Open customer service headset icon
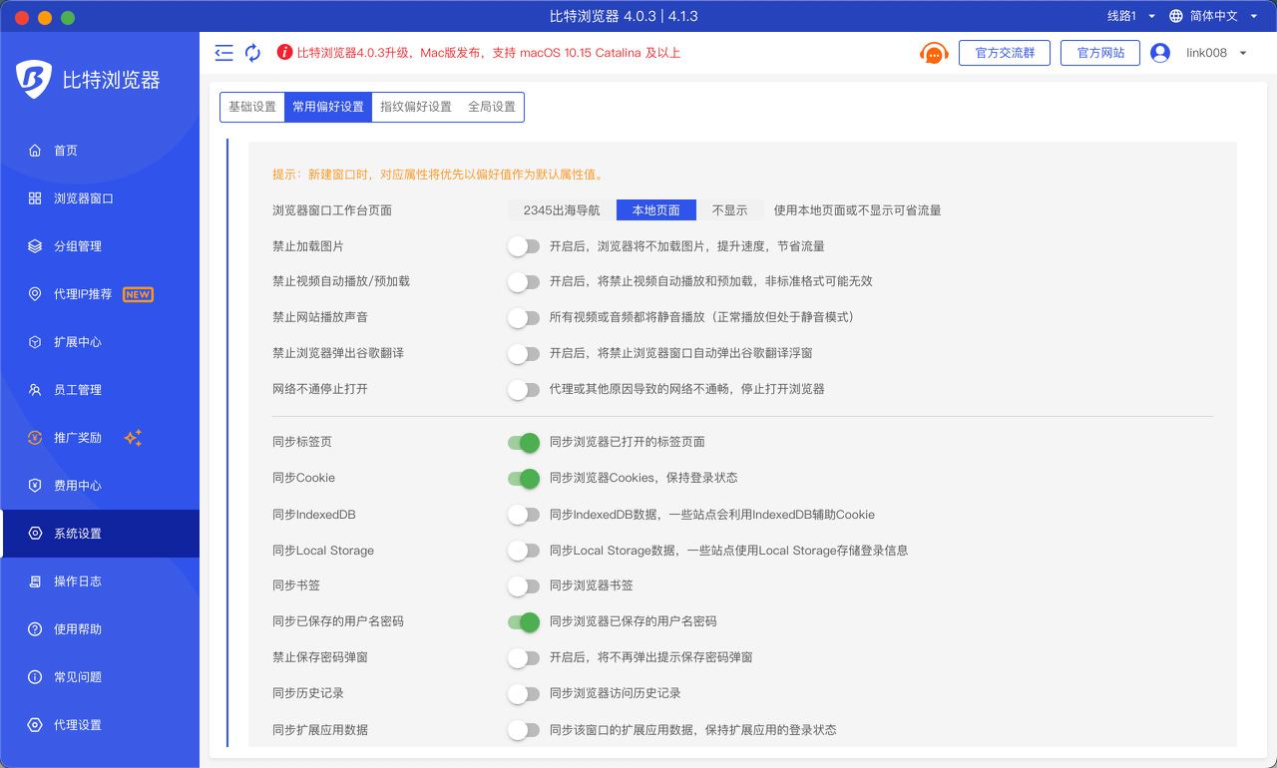Viewport: 1277px width, 768px height. pos(934,53)
